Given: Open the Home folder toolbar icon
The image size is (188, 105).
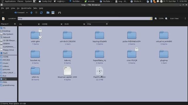Looking at the screenshot, I should [x=48, y=13].
